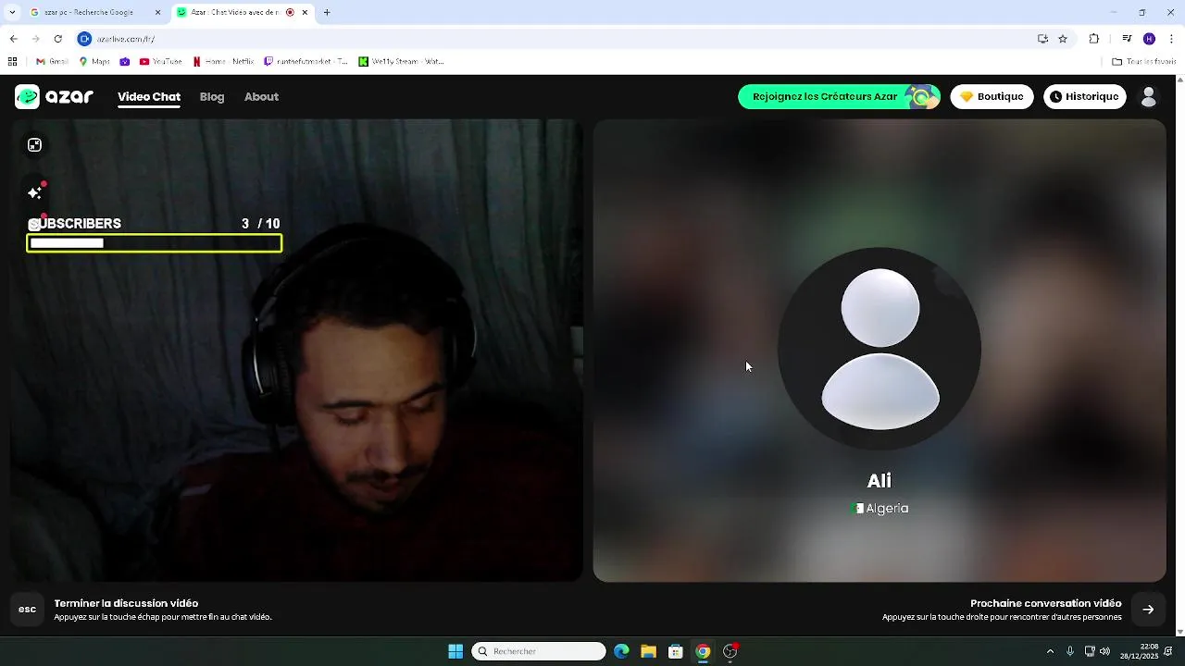1185x666 pixels.
Task: Click the browser forward arrow
Action: pos(35,39)
